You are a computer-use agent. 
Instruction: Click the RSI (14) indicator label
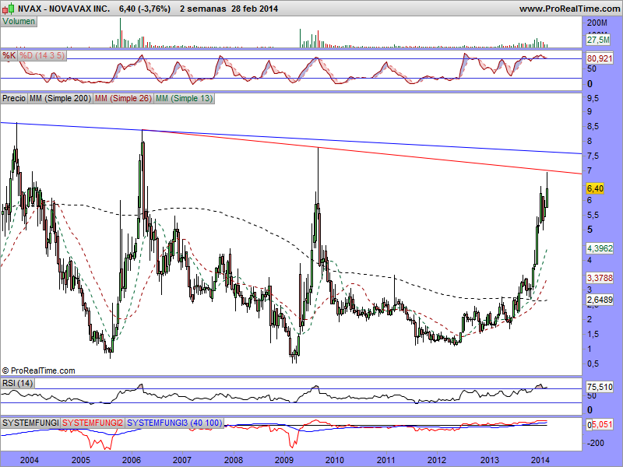17,383
